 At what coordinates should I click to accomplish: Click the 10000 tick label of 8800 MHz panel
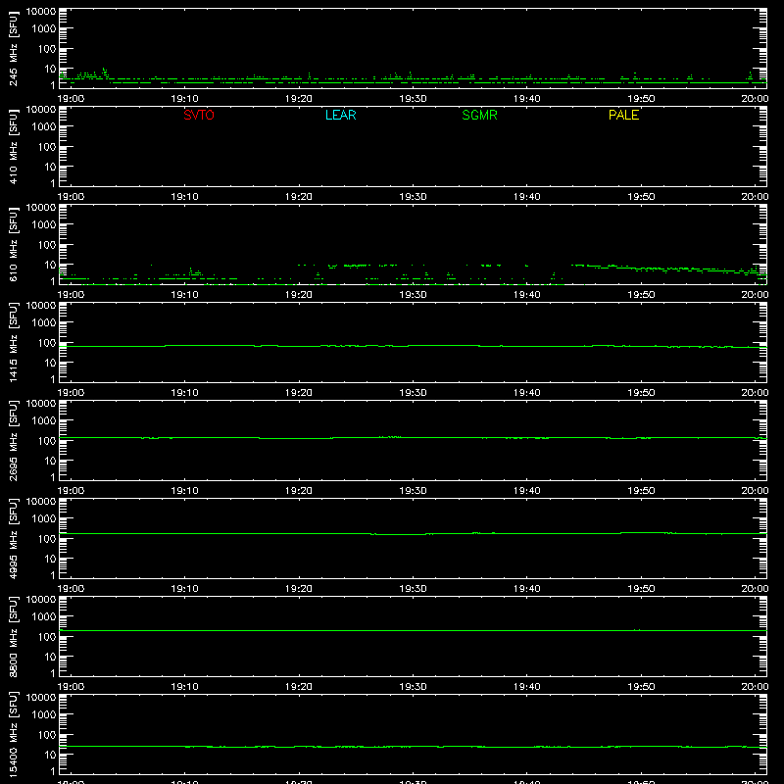[41, 600]
